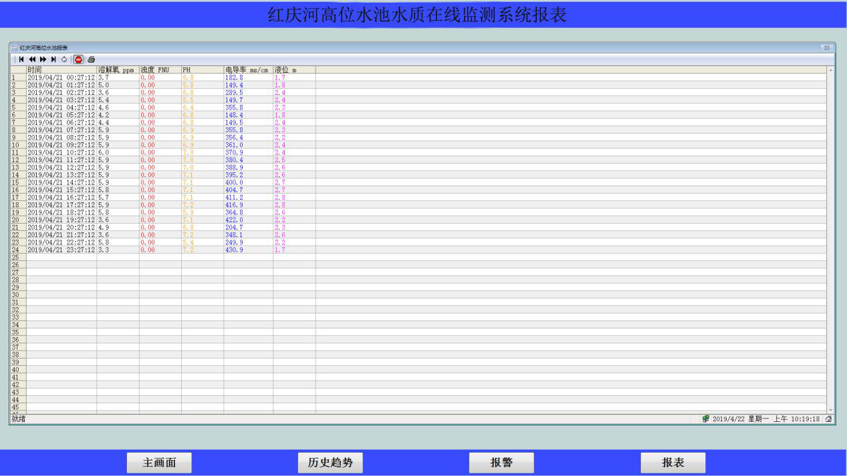The height and width of the screenshot is (476, 847).
Task: Close the 红庆河高位水池报表 window
Action: tap(826, 48)
